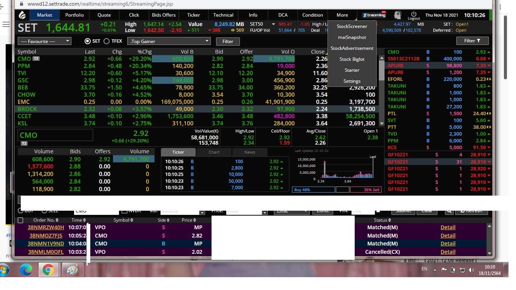Click the T2 badge under the CMO quote box
Image resolution: width=516 pixels, height=290 pixels.
pyautogui.click(x=23, y=143)
